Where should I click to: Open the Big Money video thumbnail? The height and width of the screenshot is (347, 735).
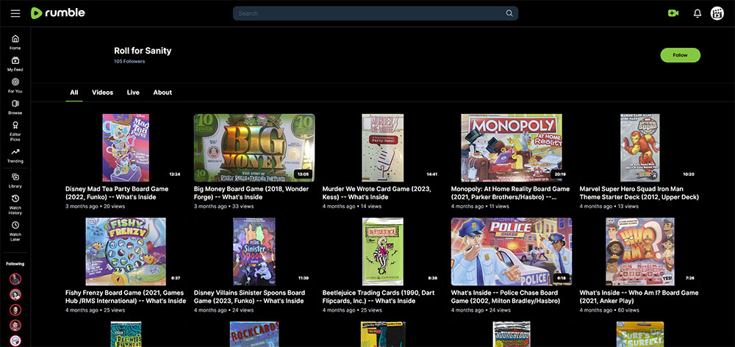coord(254,148)
